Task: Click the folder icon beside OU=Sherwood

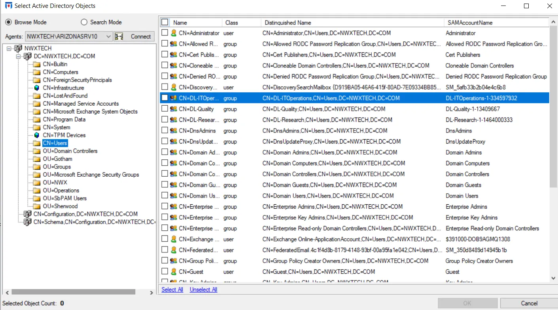Action: [37, 206]
